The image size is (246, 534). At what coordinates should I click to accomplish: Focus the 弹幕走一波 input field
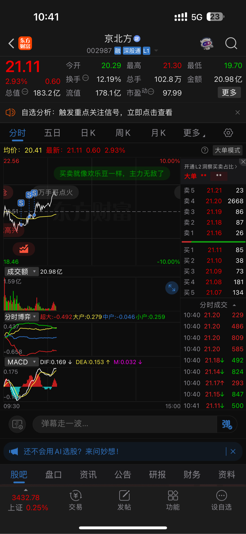pyautogui.click(x=125, y=424)
